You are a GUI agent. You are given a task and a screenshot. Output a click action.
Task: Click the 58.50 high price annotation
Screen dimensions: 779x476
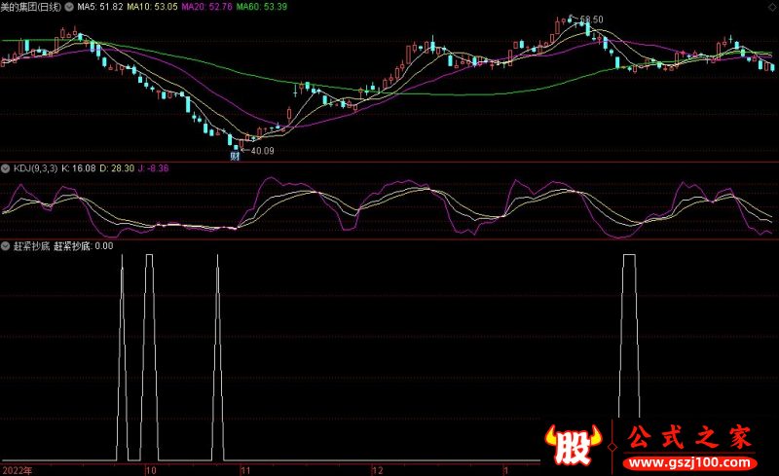point(591,19)
